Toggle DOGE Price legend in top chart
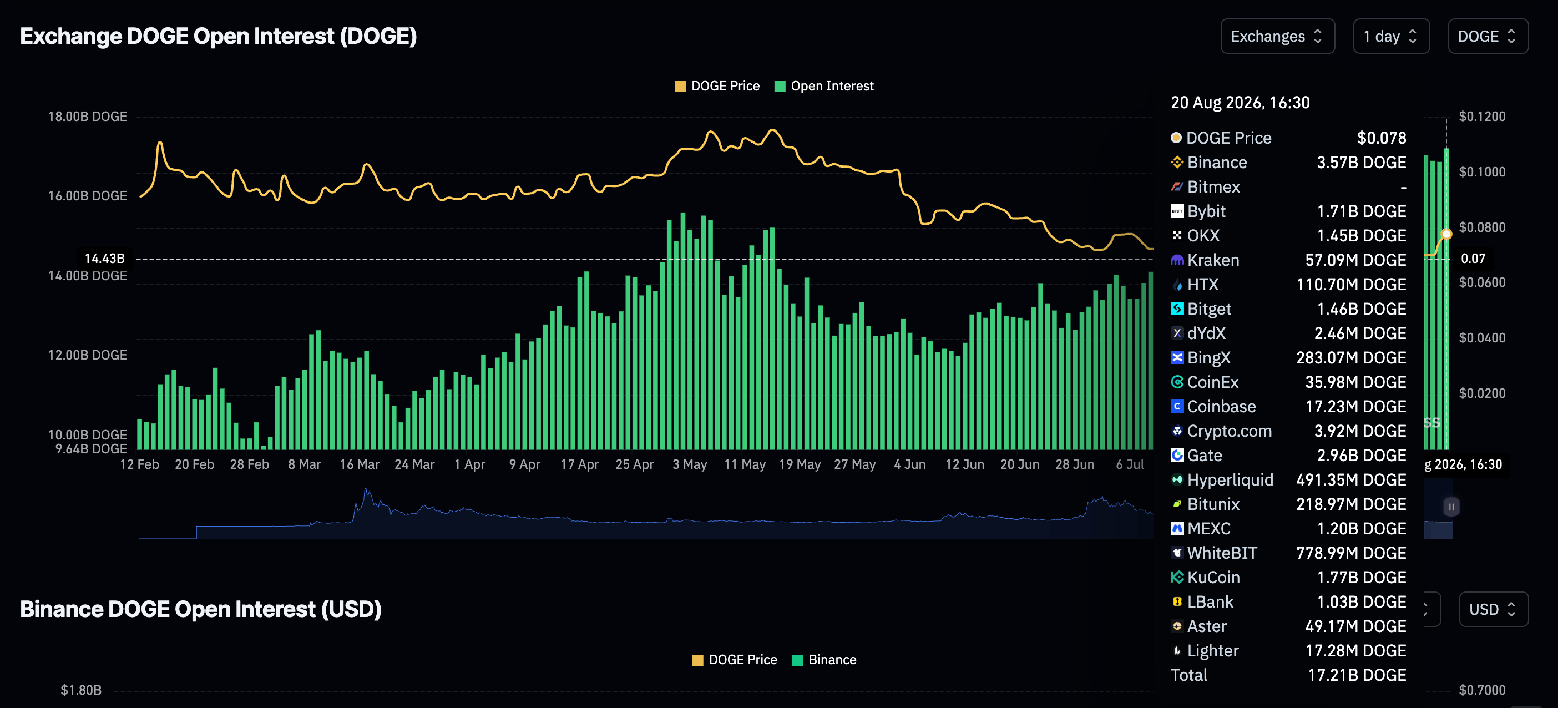The height and width of the screenshot is (708, 1558). [717, 86]
